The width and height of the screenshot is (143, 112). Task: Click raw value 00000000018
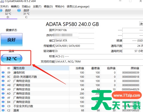[131, 77]
